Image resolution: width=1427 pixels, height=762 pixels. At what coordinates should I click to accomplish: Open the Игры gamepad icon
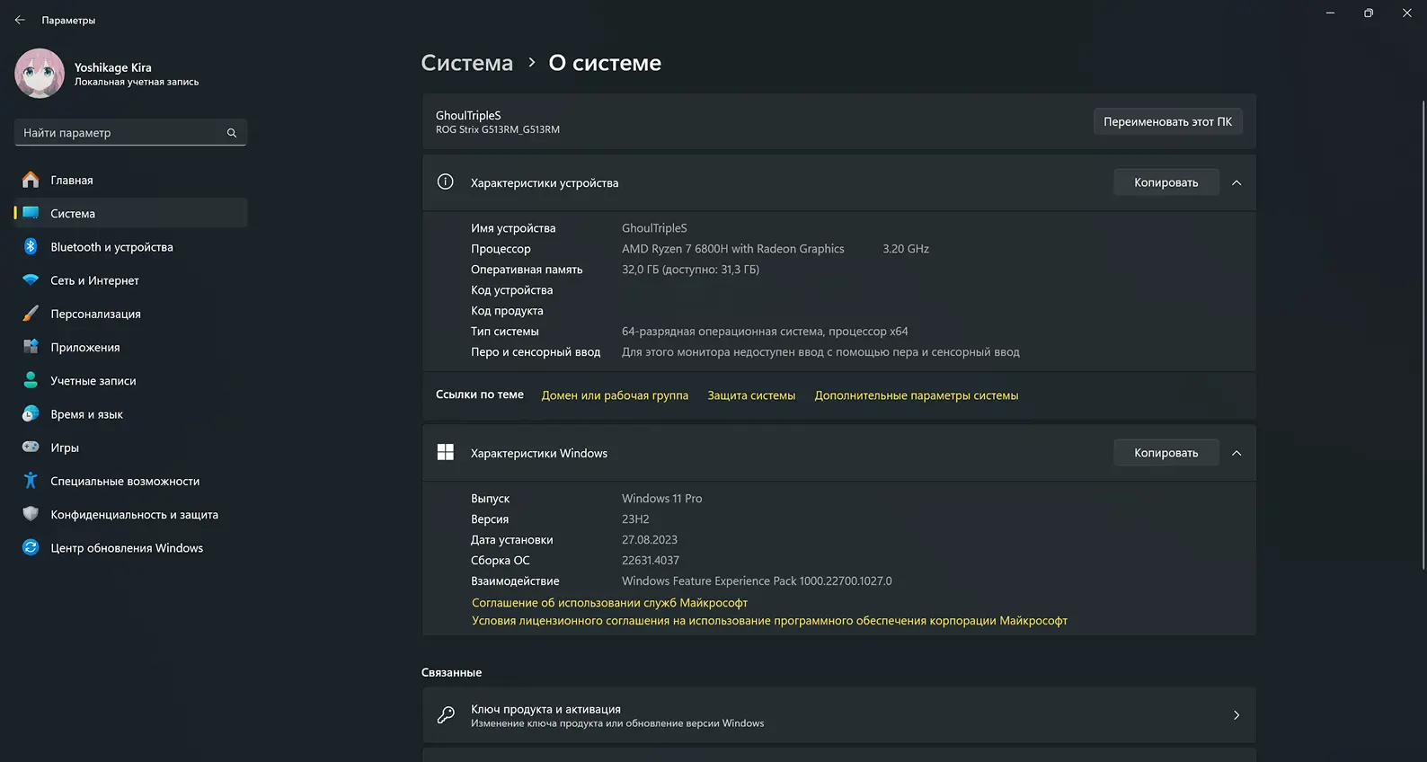(31, 447)
